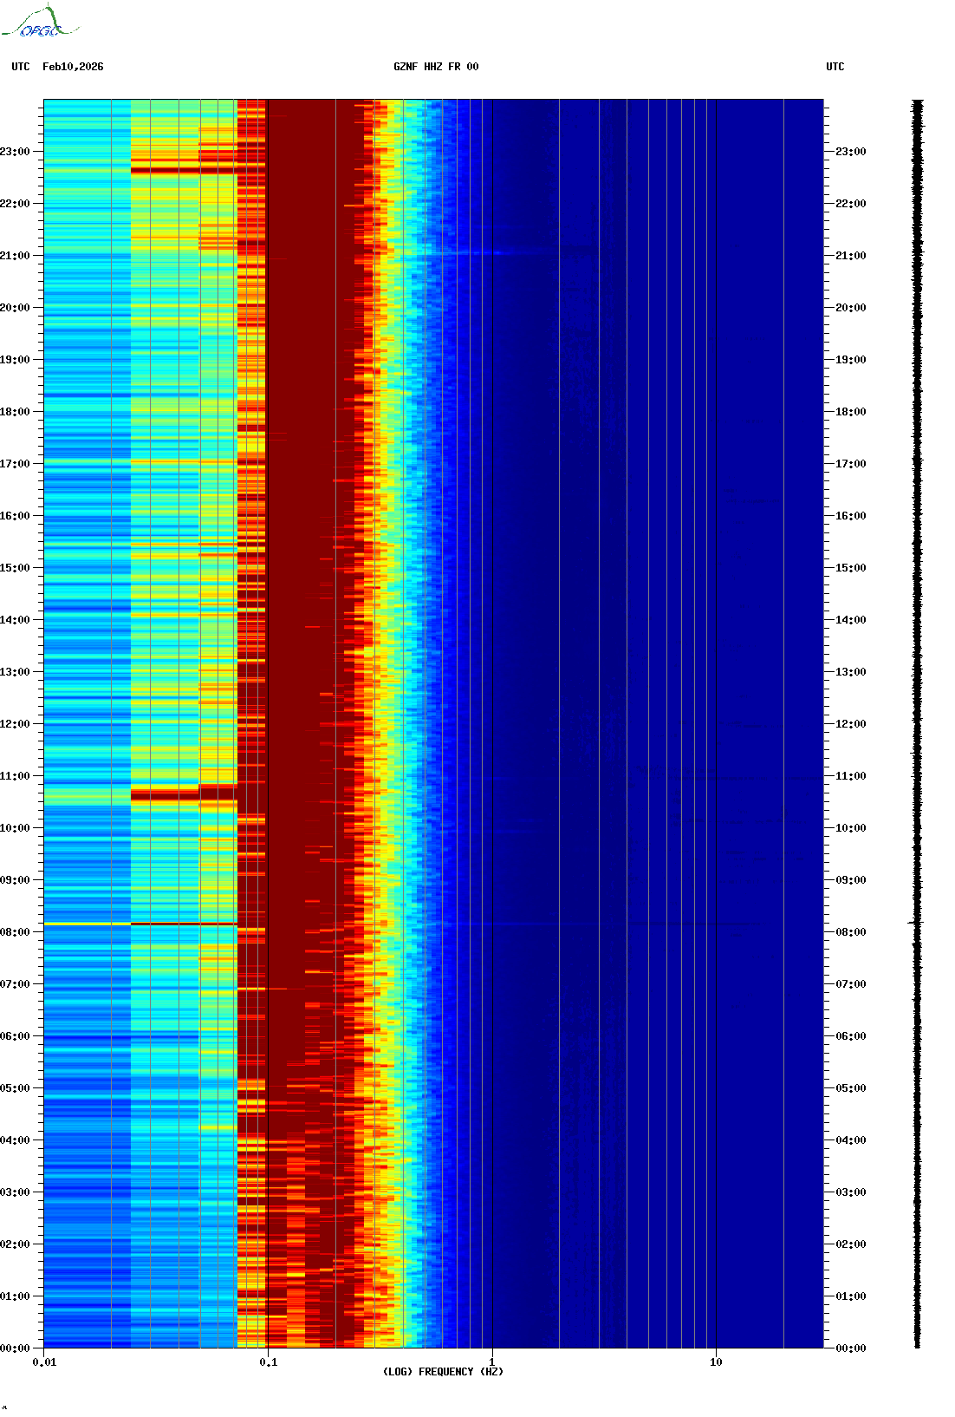Click the 08:00 label on left time axis
955x1417 pixels.
[15, 932]
